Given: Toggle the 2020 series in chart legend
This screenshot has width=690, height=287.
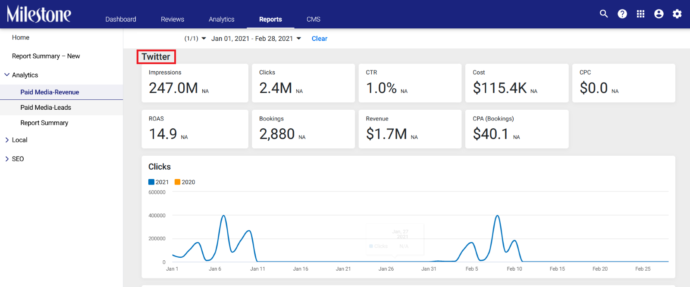Looking at the screenshot, I should pos(185,182).
